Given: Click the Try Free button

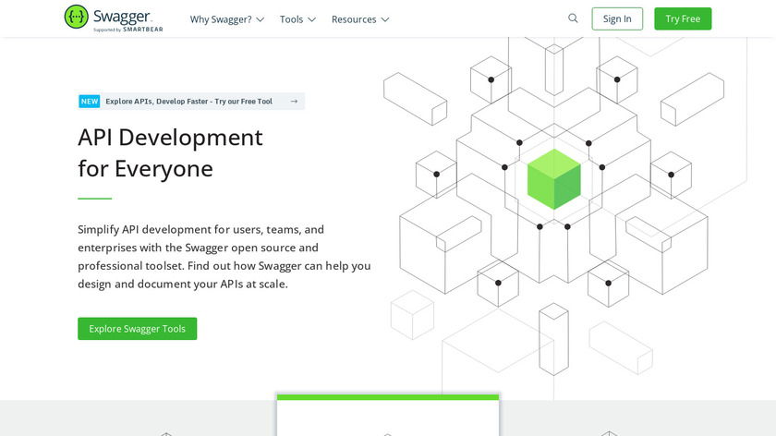Looking at the screenshot, I should point(683,18).
